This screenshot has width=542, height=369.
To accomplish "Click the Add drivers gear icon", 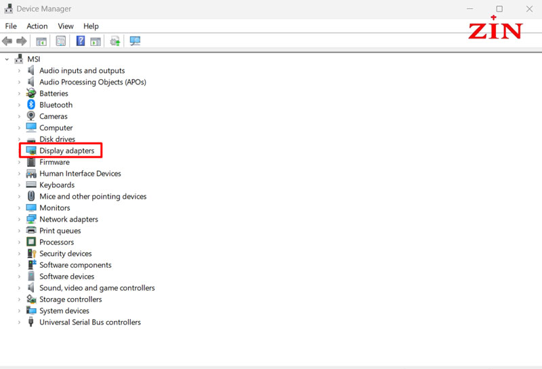I will point(114,41).
